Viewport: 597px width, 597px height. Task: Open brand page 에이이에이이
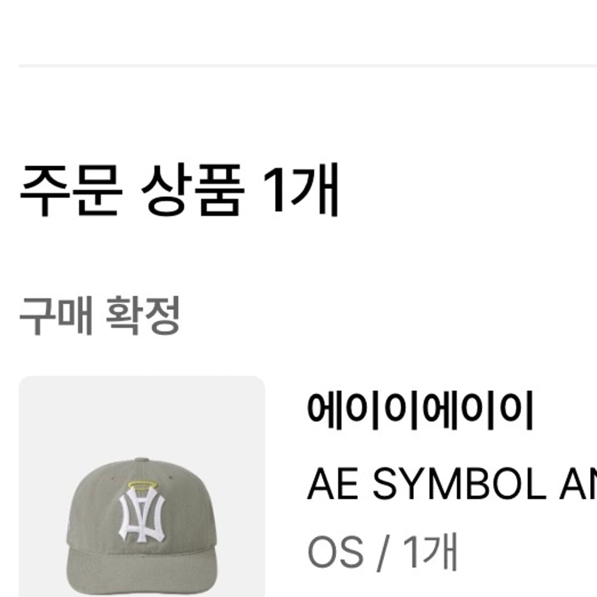coord(420,410)
